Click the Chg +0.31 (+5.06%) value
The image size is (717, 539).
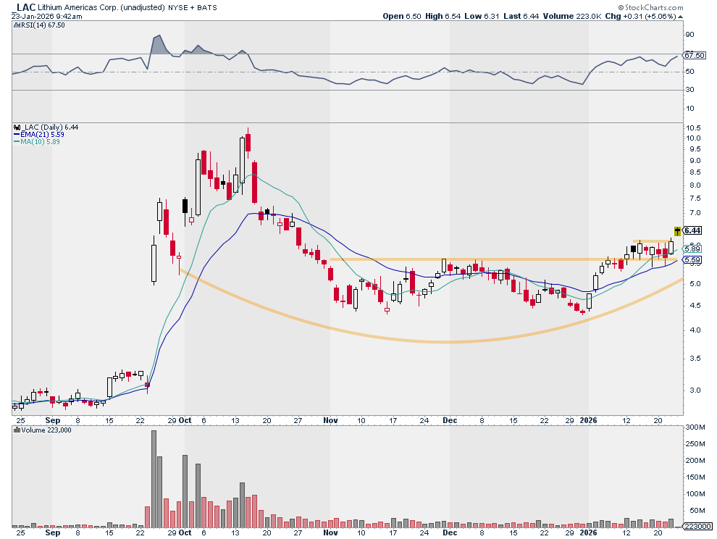(x=641, y=16)
